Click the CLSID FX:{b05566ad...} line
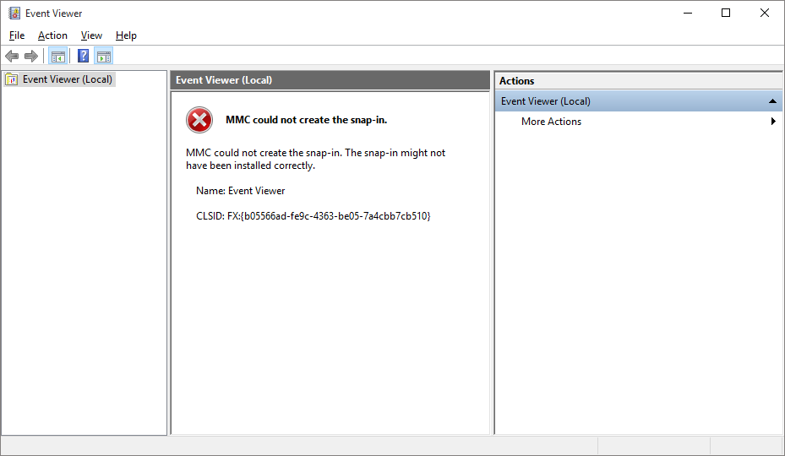The width and height of the screenshot is (785, 456). (x=313, y=215)
